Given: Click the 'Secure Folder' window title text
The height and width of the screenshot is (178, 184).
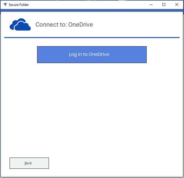Looking at the screenshot, I should pyautogui.click(x=19, y=5).
